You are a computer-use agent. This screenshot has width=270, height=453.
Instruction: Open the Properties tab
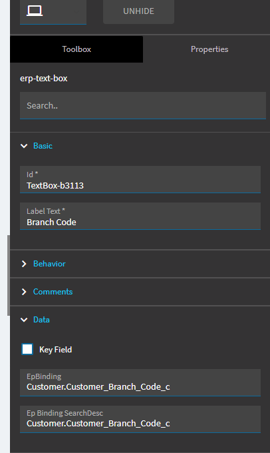click(x=209, y=49)
